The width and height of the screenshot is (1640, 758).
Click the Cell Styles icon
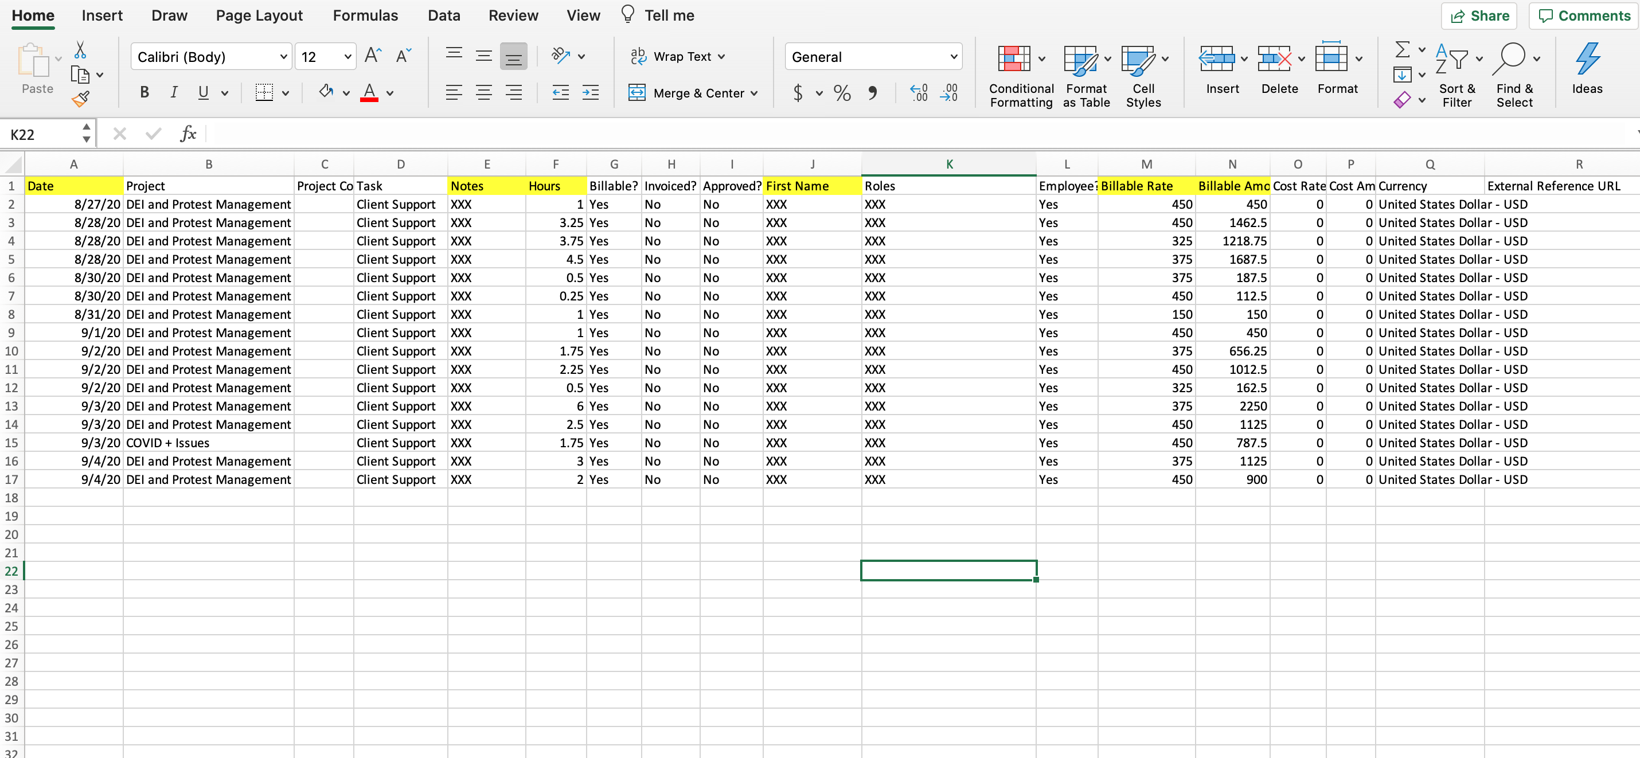tap(1138, 59)
